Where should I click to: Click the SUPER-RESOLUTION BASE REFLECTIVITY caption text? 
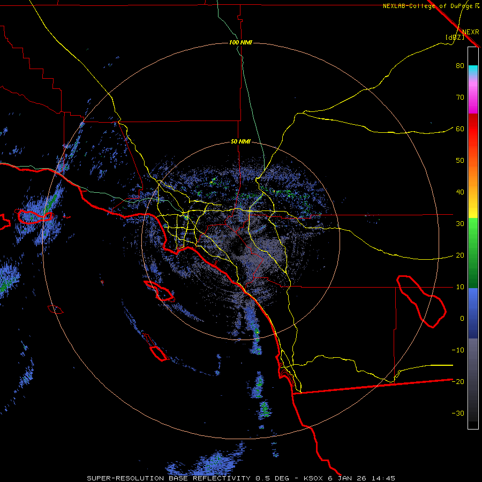(169, 478)
